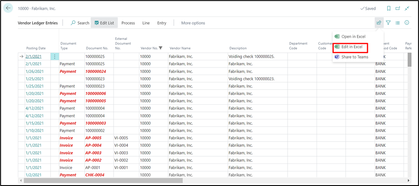Collapse page with the shrink arrows icon
The image size is (419, 186).
407,8
